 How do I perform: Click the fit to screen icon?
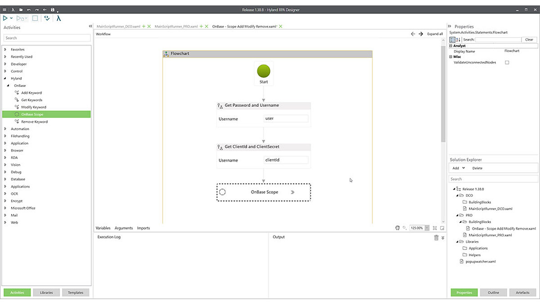435,228
